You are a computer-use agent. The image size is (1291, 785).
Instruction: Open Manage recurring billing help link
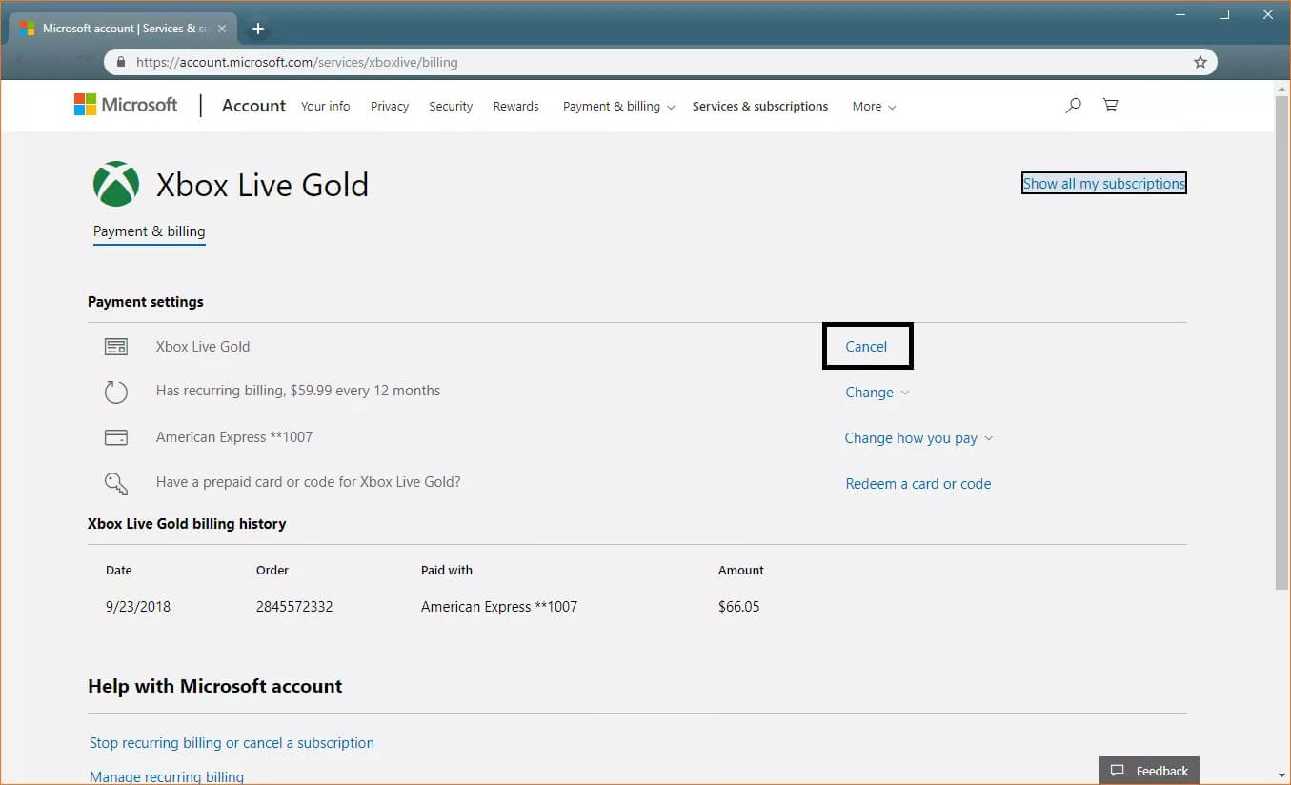click(x=167, y=777)
